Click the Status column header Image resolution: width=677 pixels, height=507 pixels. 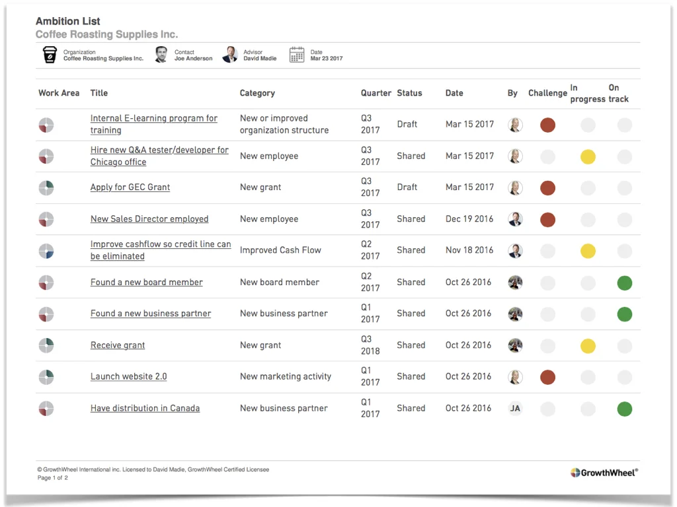(409, 93)
